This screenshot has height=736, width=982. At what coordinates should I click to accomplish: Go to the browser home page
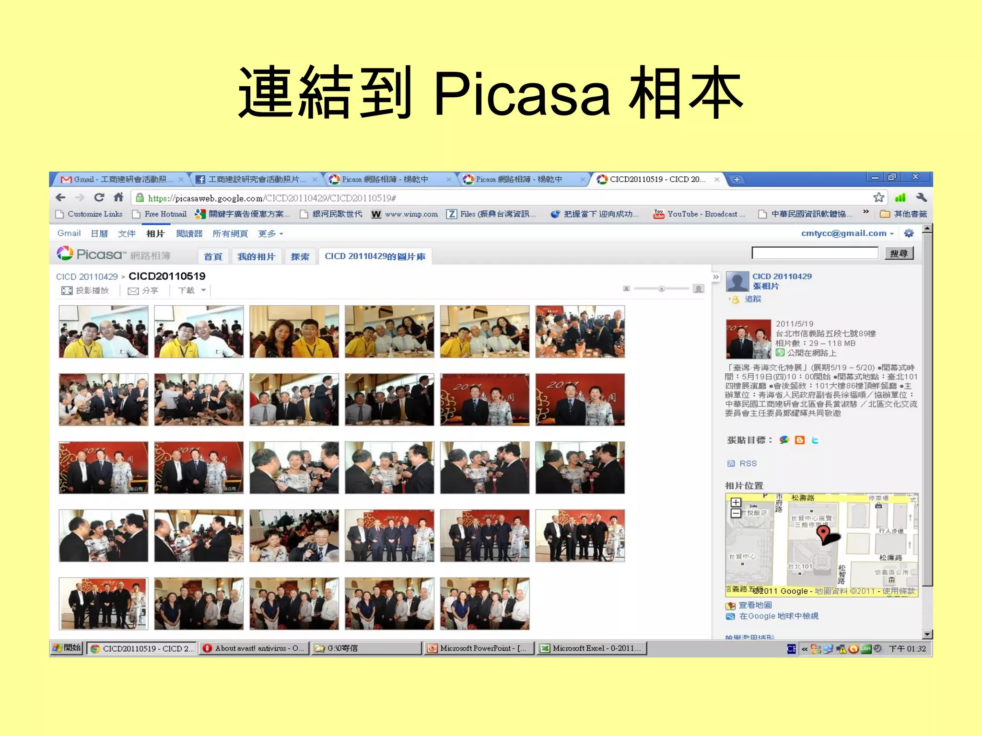coord(118,197)
